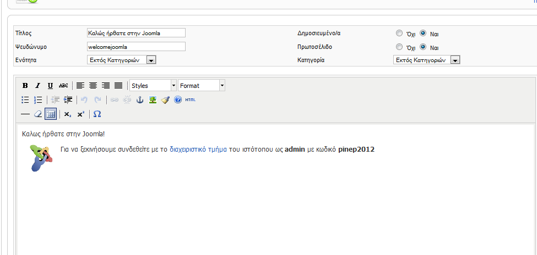Increase indent button

coord(68,100)
